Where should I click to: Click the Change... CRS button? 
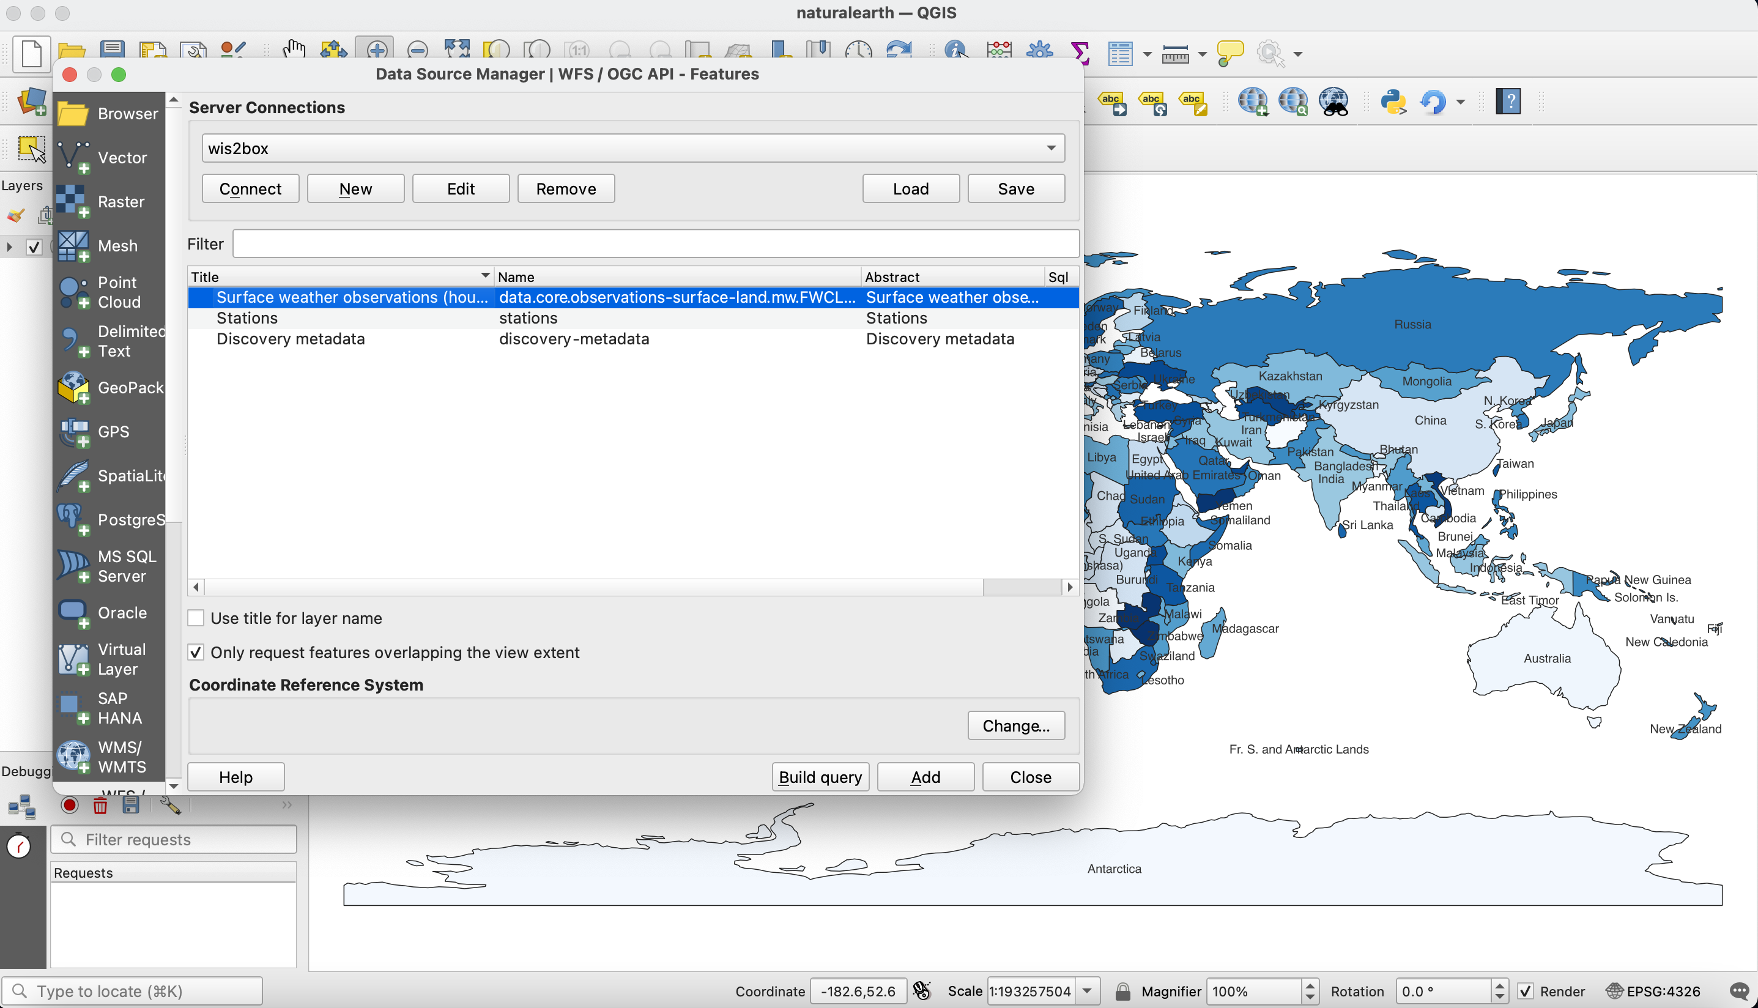point(1016,725)
